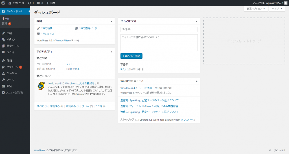Image resolution: width=289 pixels, height=154 pixels.
Task: Open the 更新 submenu item
Action: (x=5, y=24)
